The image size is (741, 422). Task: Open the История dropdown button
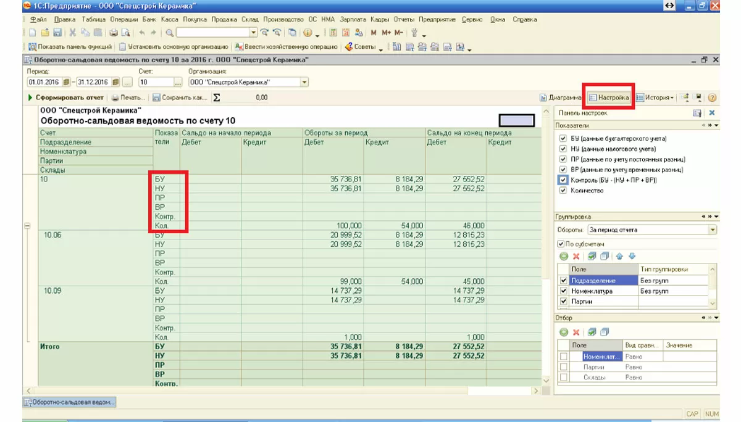click(655, 97)
